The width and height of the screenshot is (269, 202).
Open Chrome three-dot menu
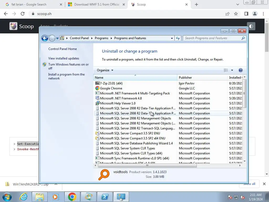[263, 14]
